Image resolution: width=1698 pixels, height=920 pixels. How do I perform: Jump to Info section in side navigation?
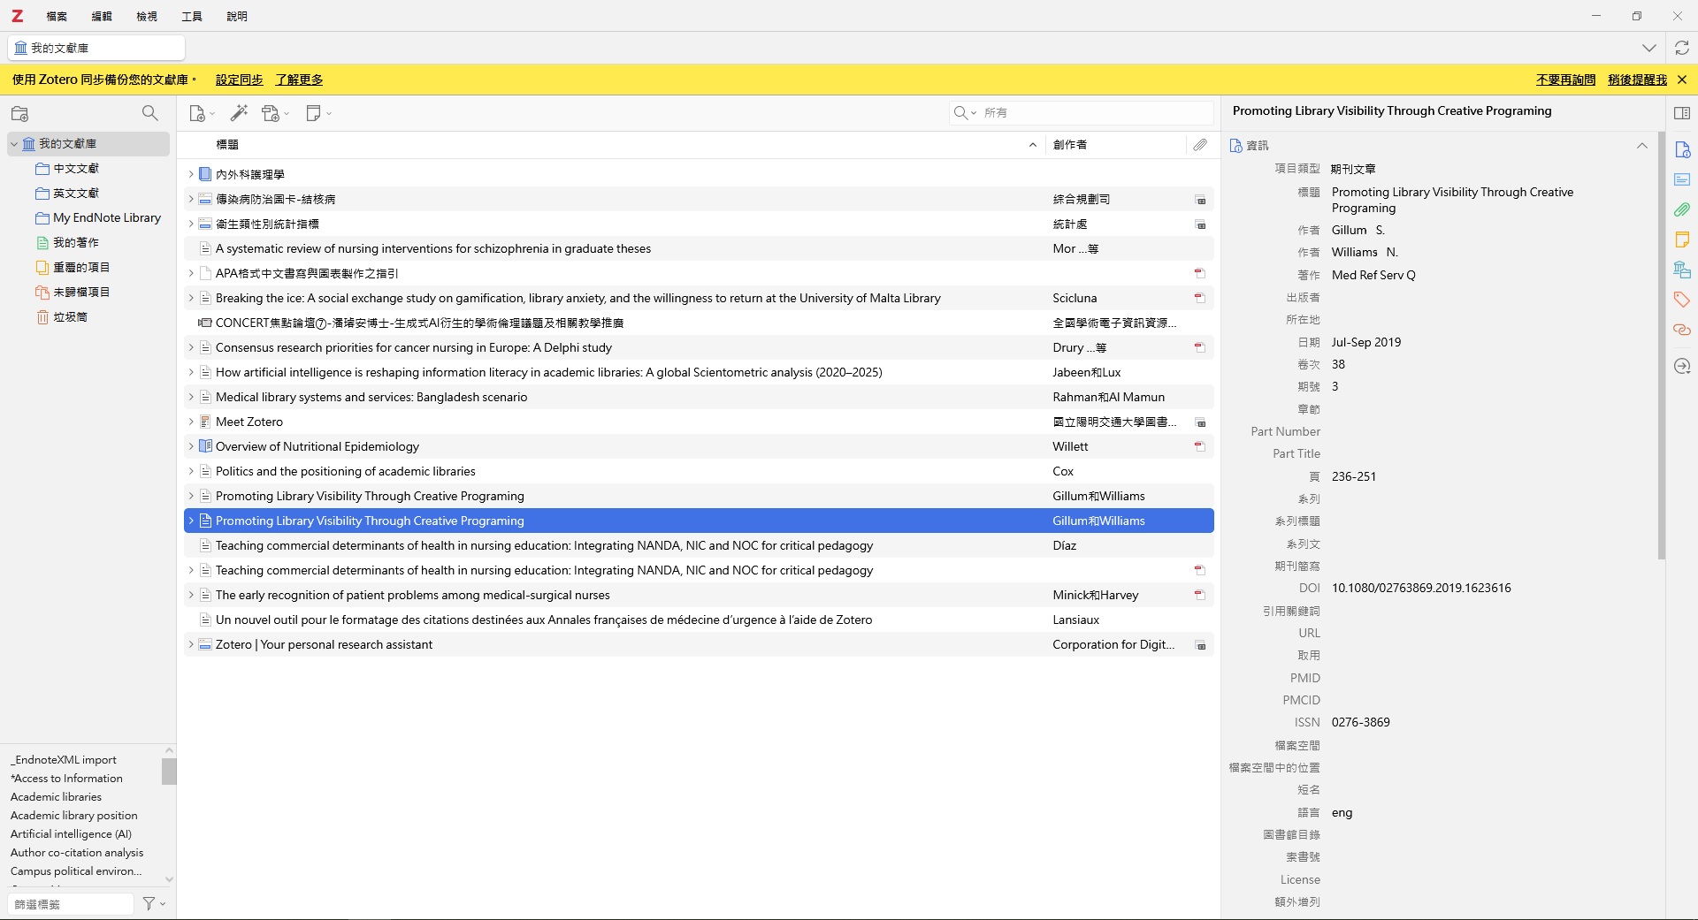click(x=1682, y=149)
